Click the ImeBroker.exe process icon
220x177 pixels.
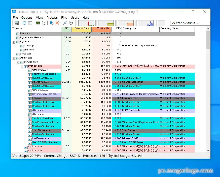pos(30,139)
